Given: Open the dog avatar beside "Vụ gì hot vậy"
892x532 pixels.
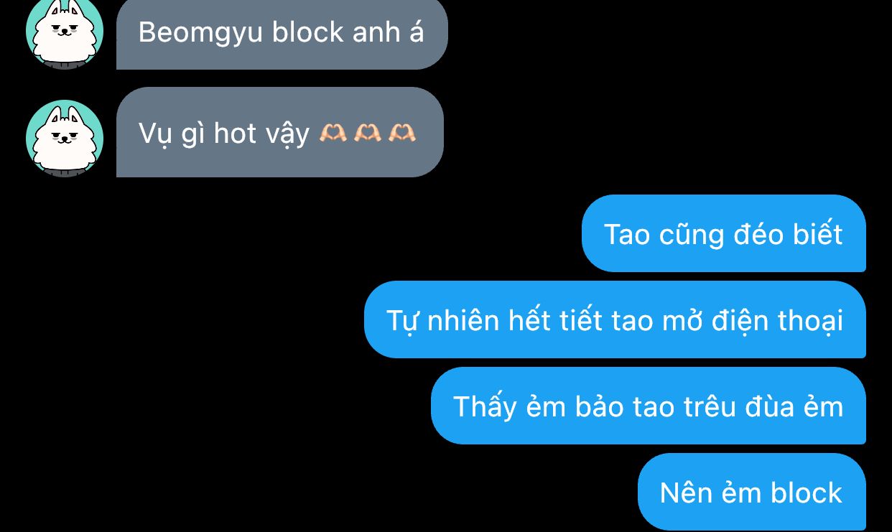Looking at the screenshot, I should (x=65, y=138).
